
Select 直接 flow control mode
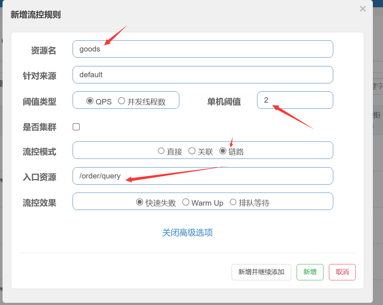coord(161,151)
